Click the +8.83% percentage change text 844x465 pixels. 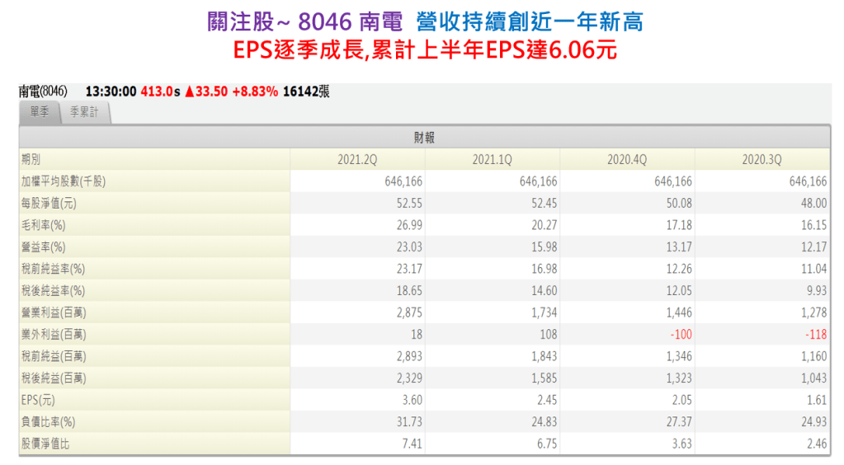(x=255, y=92)
